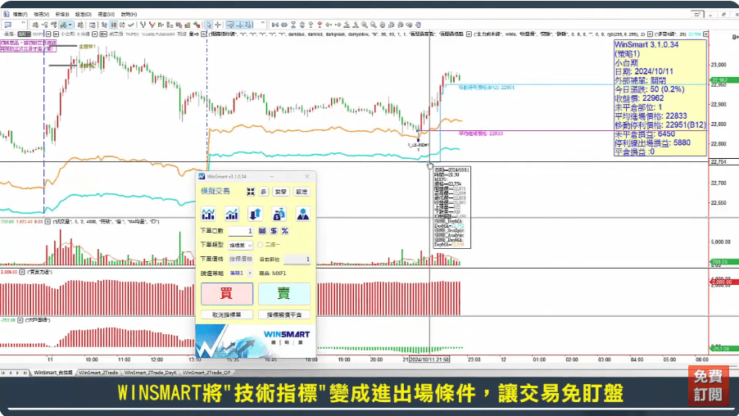Enable the 二擇一 checkbox

tap(261, 245)
